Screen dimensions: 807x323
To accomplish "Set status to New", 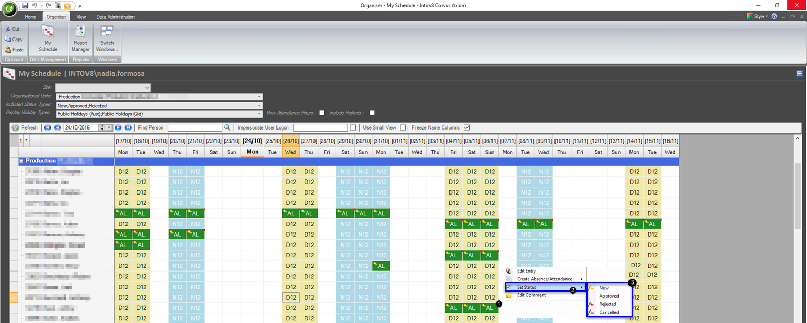I will tap(610, 288).
